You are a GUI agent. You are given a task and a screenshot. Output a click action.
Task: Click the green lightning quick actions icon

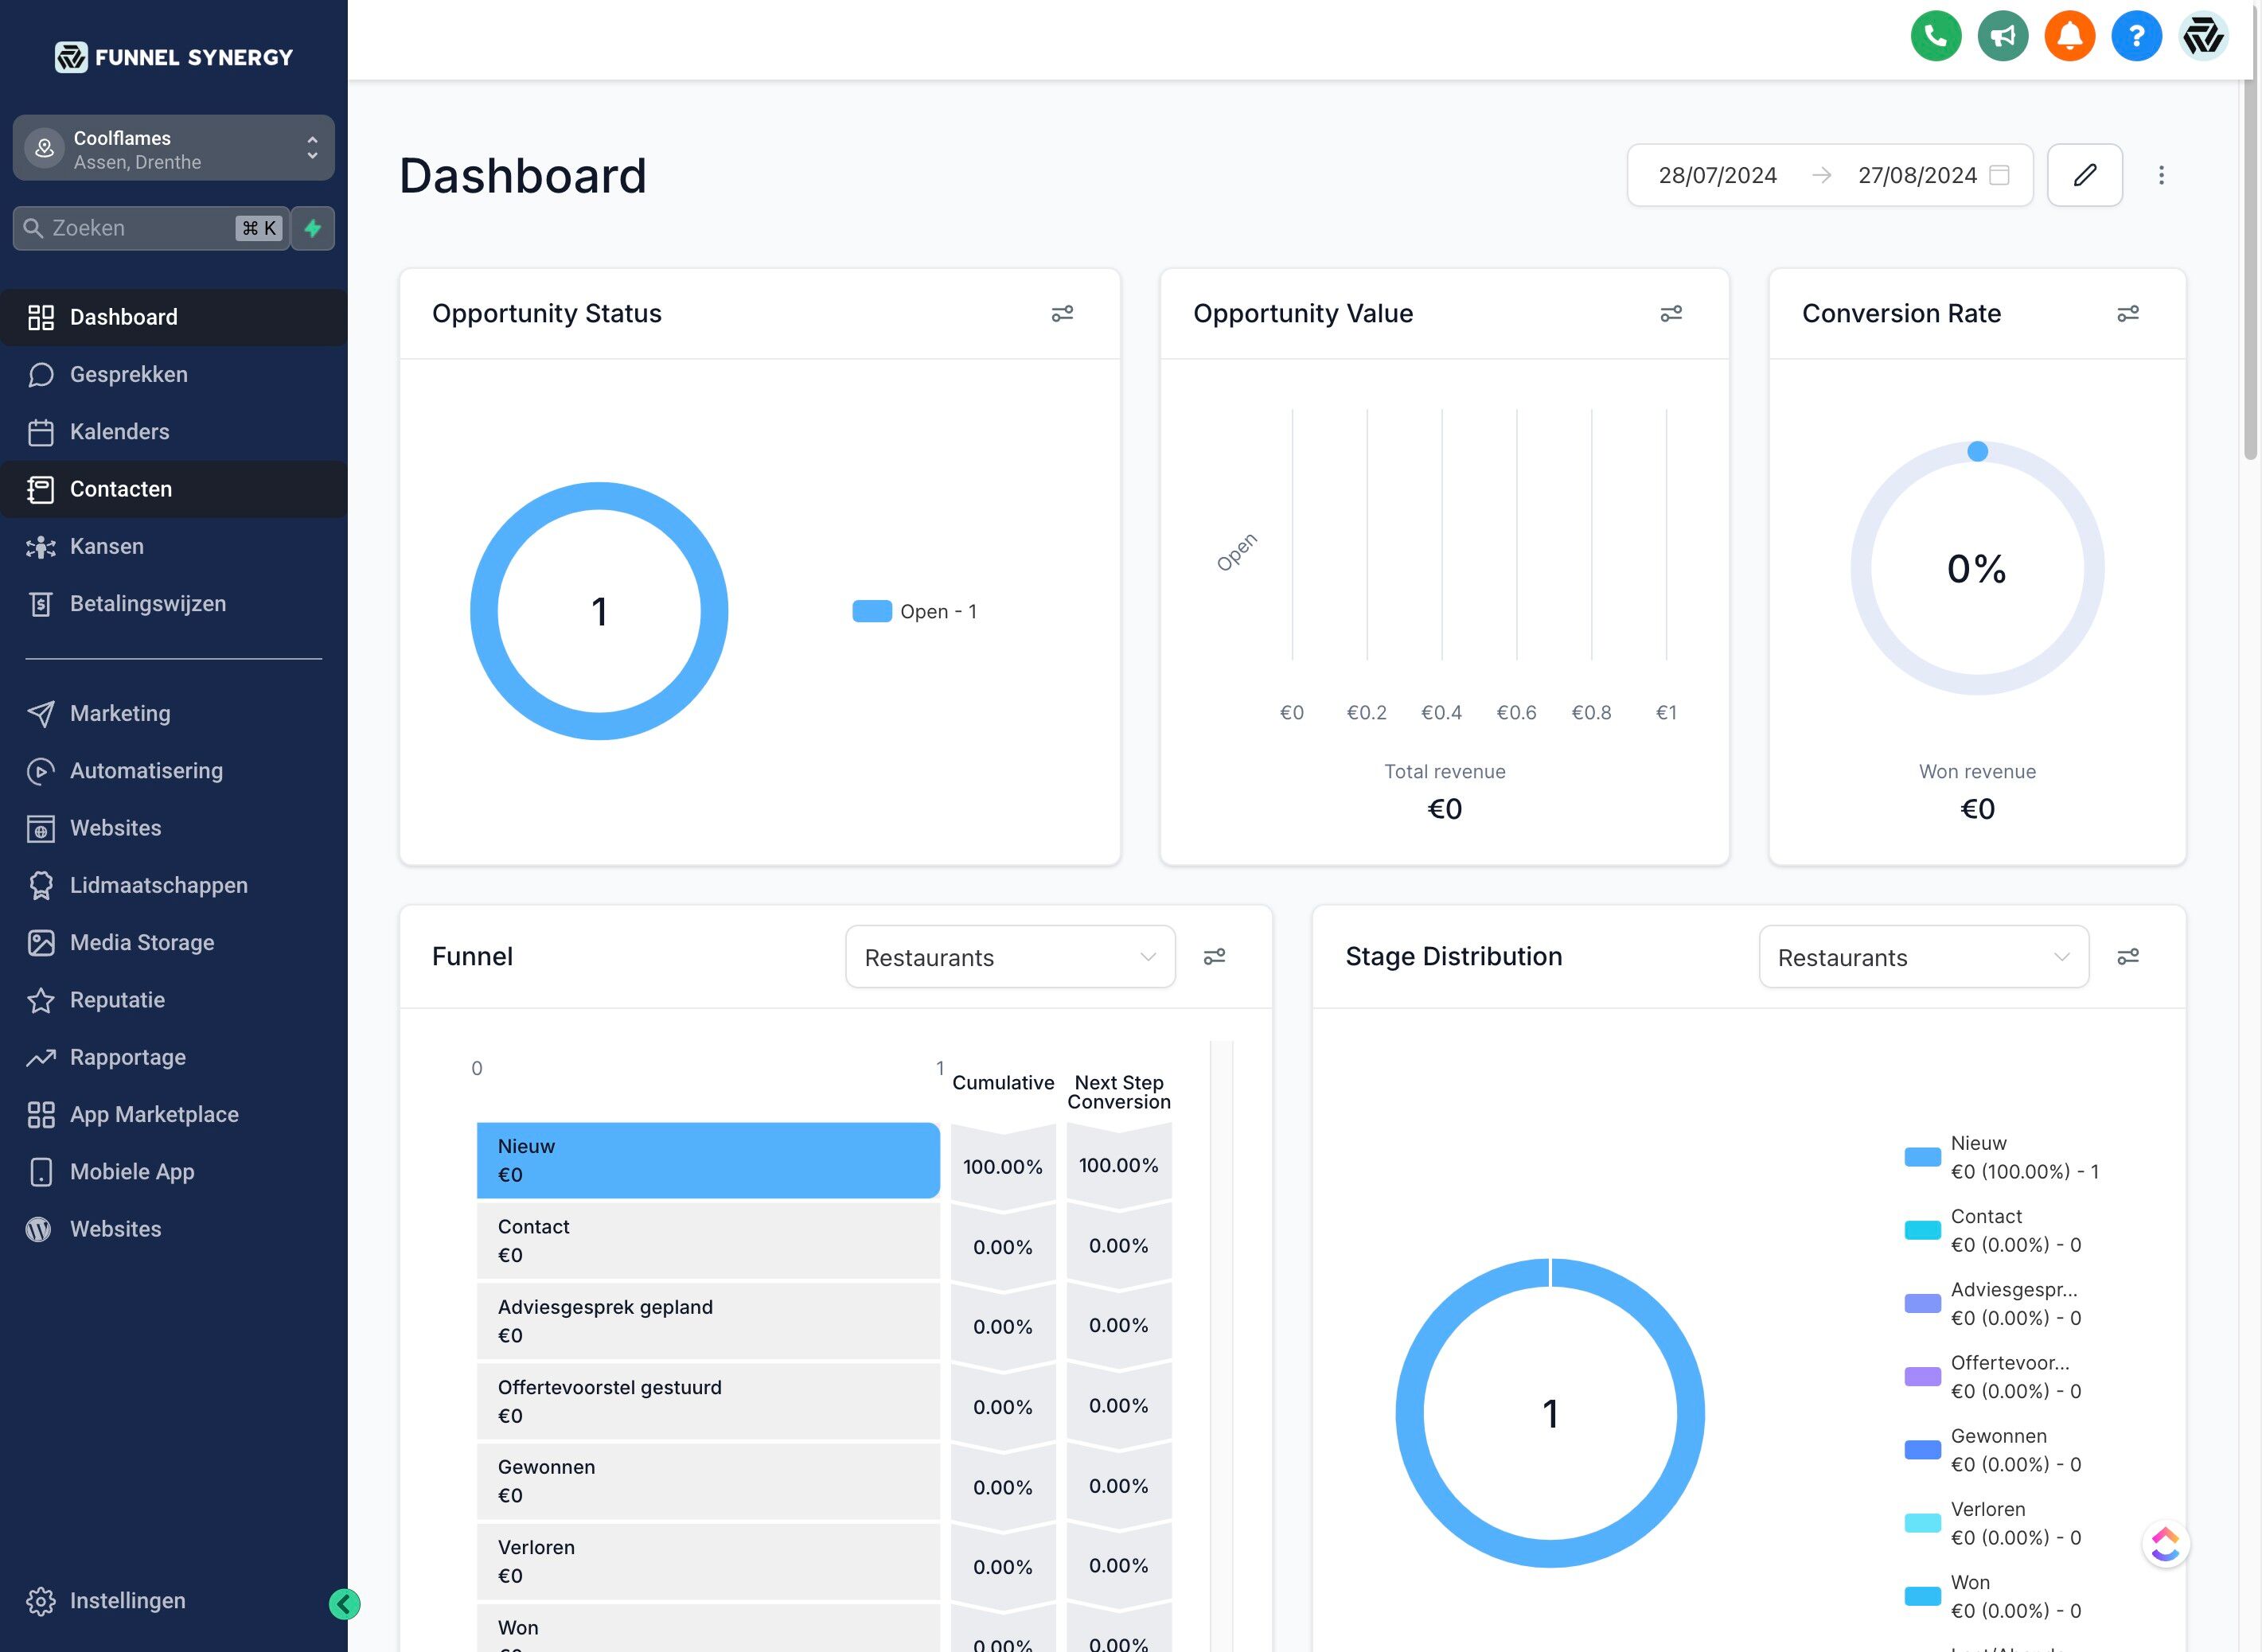point(313,228)
